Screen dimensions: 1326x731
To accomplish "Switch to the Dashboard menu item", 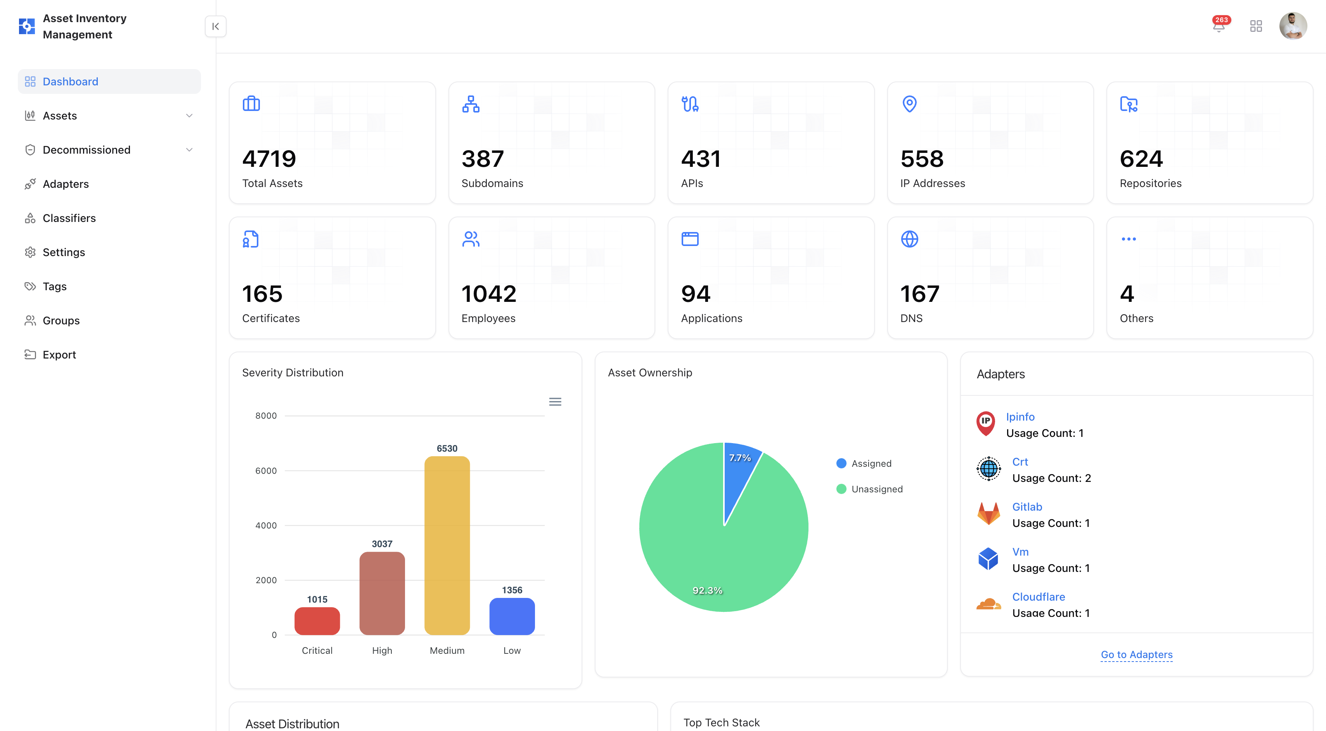I will [x=71, y=81].
